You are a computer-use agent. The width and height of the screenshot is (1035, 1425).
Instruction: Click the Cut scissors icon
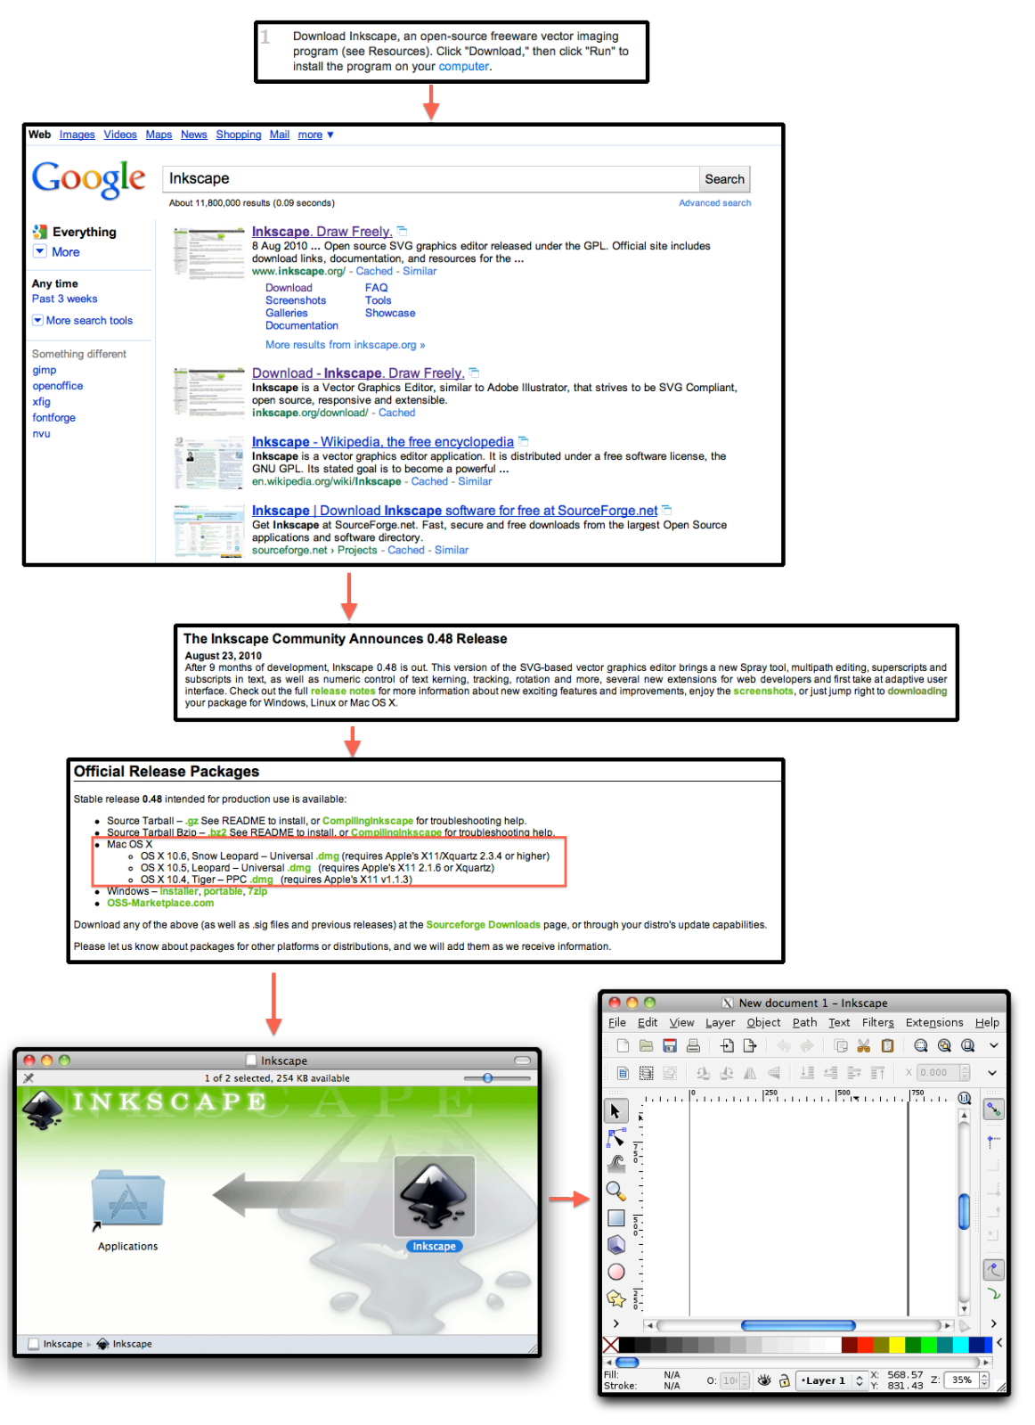pos(863,1046)
